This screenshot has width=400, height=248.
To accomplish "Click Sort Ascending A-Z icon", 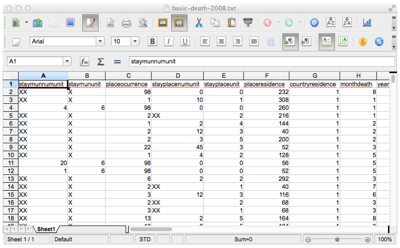I will click(x=330, y=23).
